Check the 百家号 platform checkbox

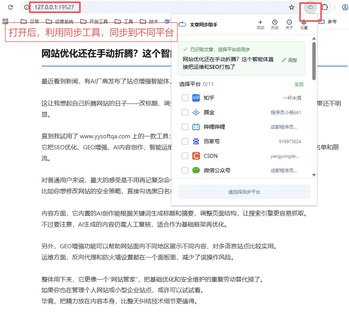[185, 141]
